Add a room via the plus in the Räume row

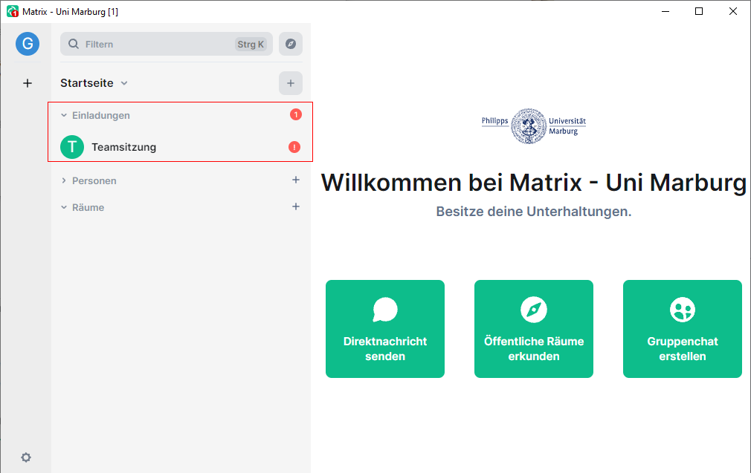(296, 206)
